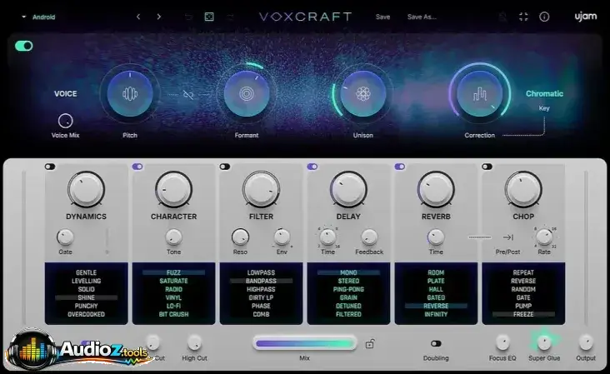Click the Super Glue knob
The image size is (610, 374).
click(544, 342)
